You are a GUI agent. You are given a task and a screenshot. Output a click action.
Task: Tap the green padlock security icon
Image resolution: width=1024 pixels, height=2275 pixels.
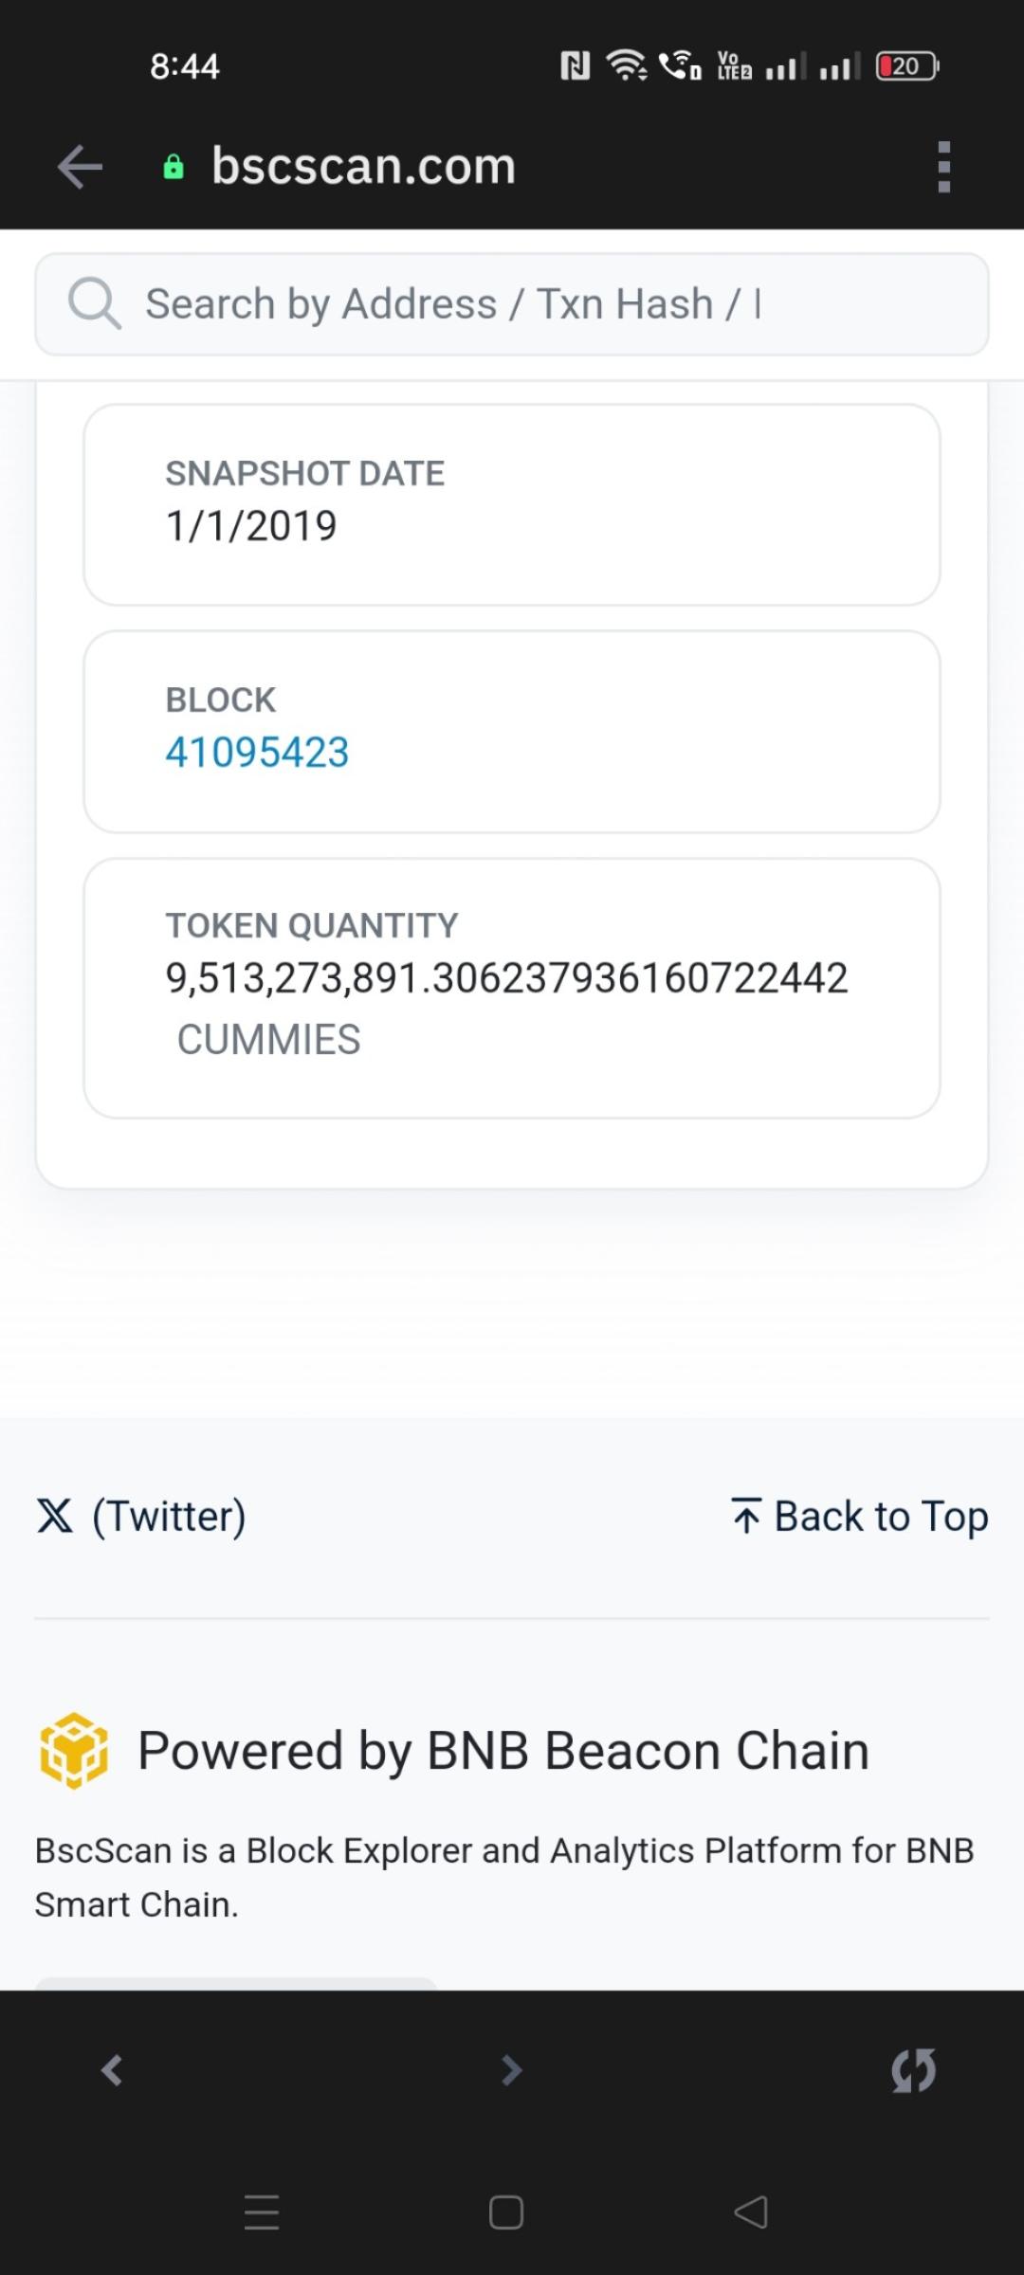click(x=174, y=168)
